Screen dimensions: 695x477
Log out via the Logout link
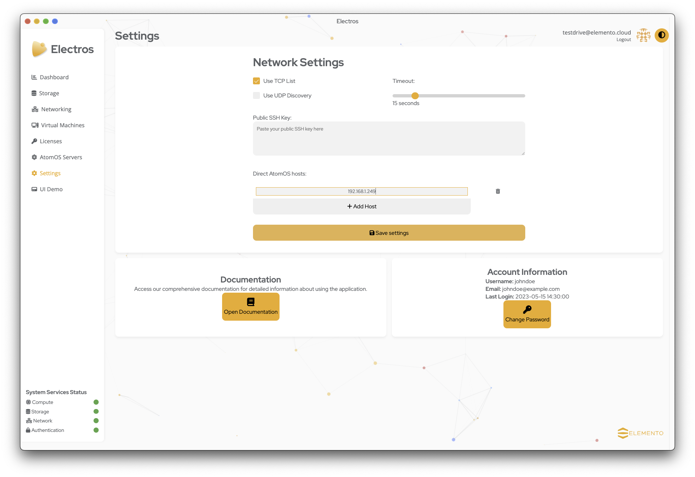[x=623, y=40]
